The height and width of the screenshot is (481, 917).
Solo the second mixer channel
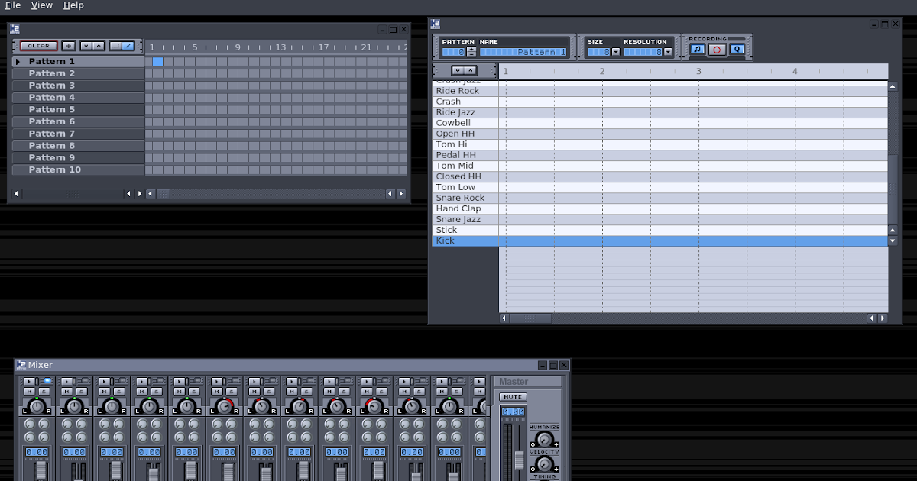pyautogui.click(x=80, y=392)
